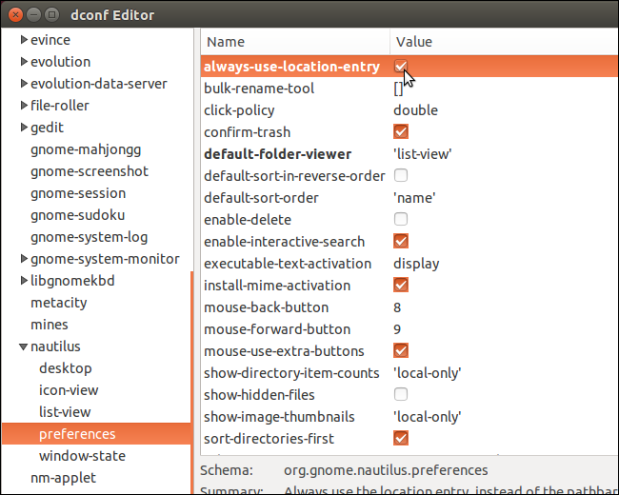Viewport: 619px width, 495px height.
Task: Select the show-hidden-files key name
Action: pos(259,395)
